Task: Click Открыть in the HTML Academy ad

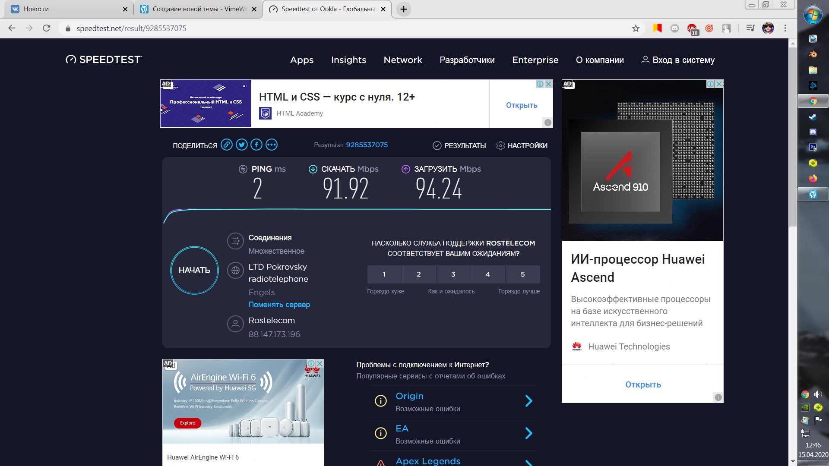Action: 522,105
